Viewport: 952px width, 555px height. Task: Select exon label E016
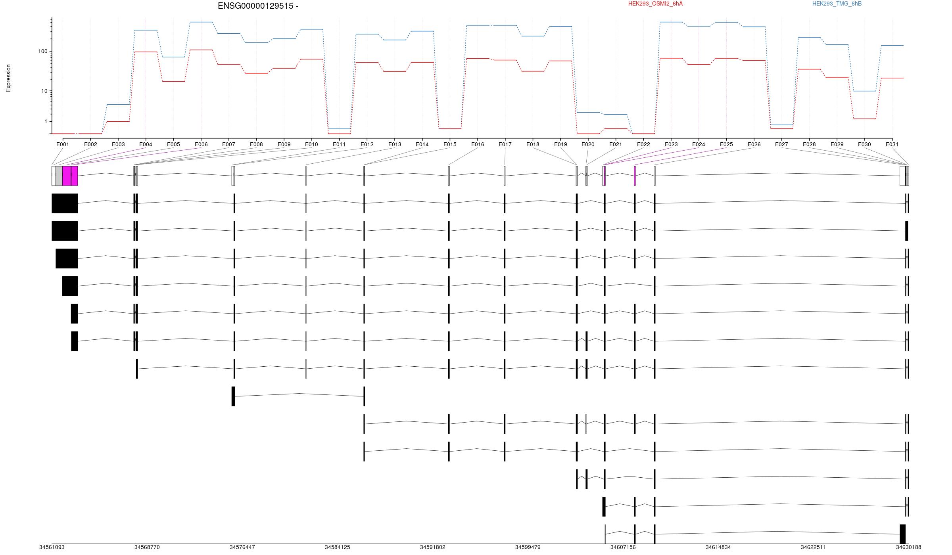[x=478, y=144]
